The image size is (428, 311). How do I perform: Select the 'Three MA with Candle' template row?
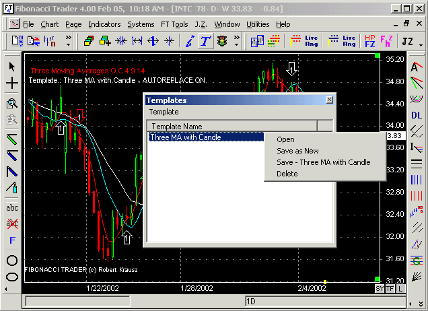pyautogui.click(x=206, y=137)
